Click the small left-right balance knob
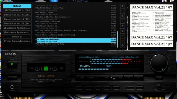The image size is (177, 99). click(x=159, y=86)
